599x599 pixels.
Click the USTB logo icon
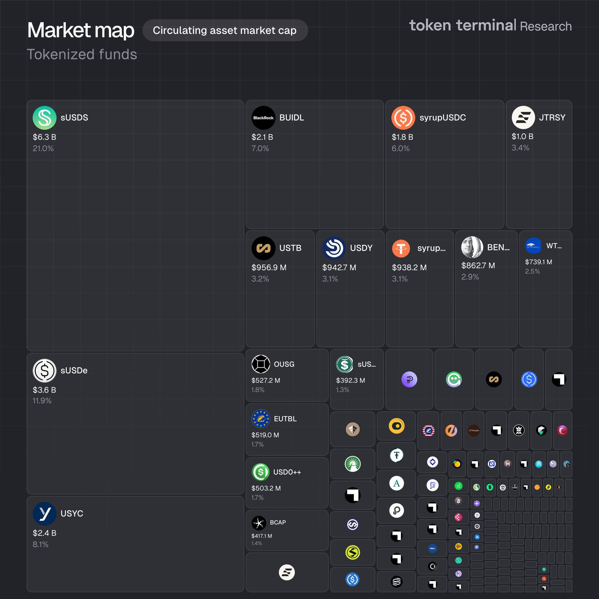263,248
